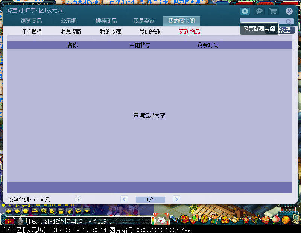Switch to 公示期 tab
The height and width of the screenshot is (233, 301).
click(68, 21)
